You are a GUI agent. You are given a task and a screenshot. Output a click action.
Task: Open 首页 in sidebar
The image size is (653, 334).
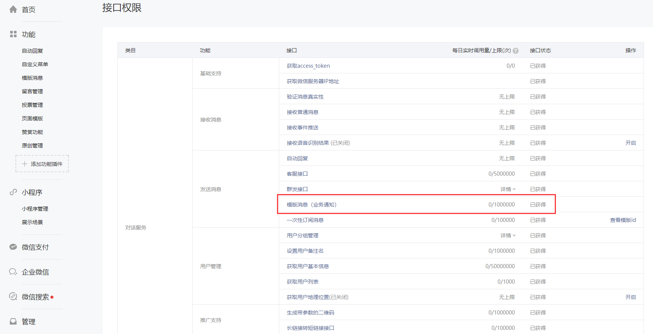coord(29,9)
